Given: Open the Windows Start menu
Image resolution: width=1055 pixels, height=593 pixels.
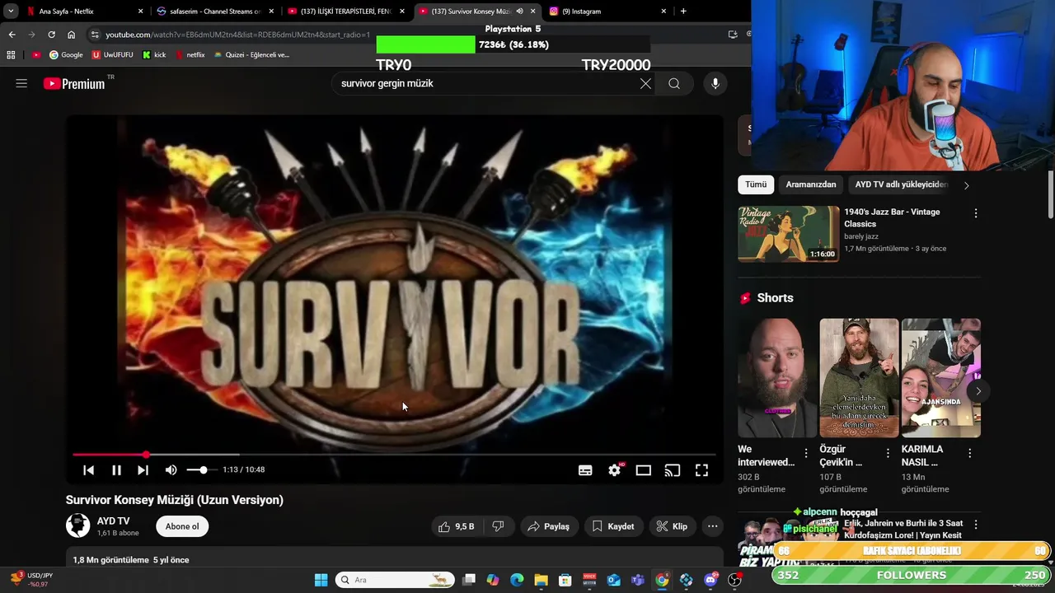Looking at the screenshot, I should coord(321,580).
